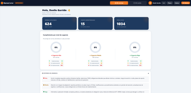Select the Urgencia Alta label
The height and width of the screenshot is (93, 191).
click(56, 55)
